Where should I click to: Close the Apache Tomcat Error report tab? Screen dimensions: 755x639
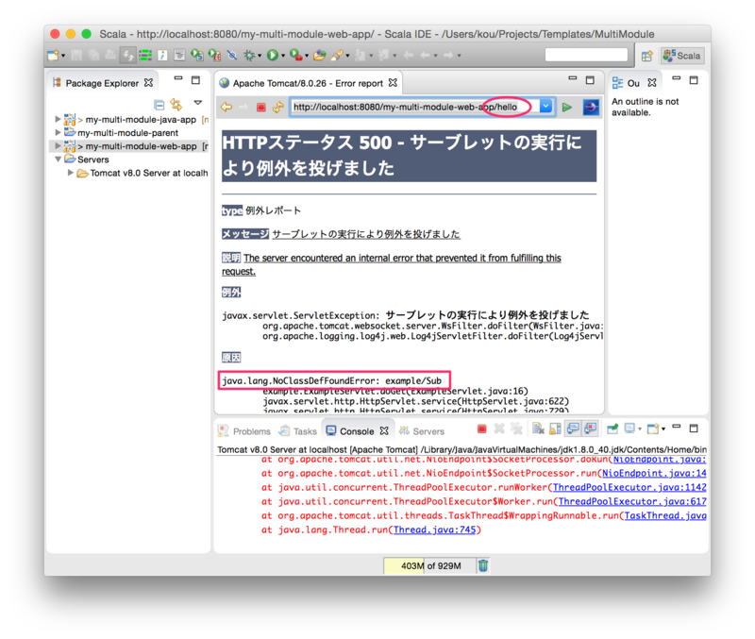393,83
